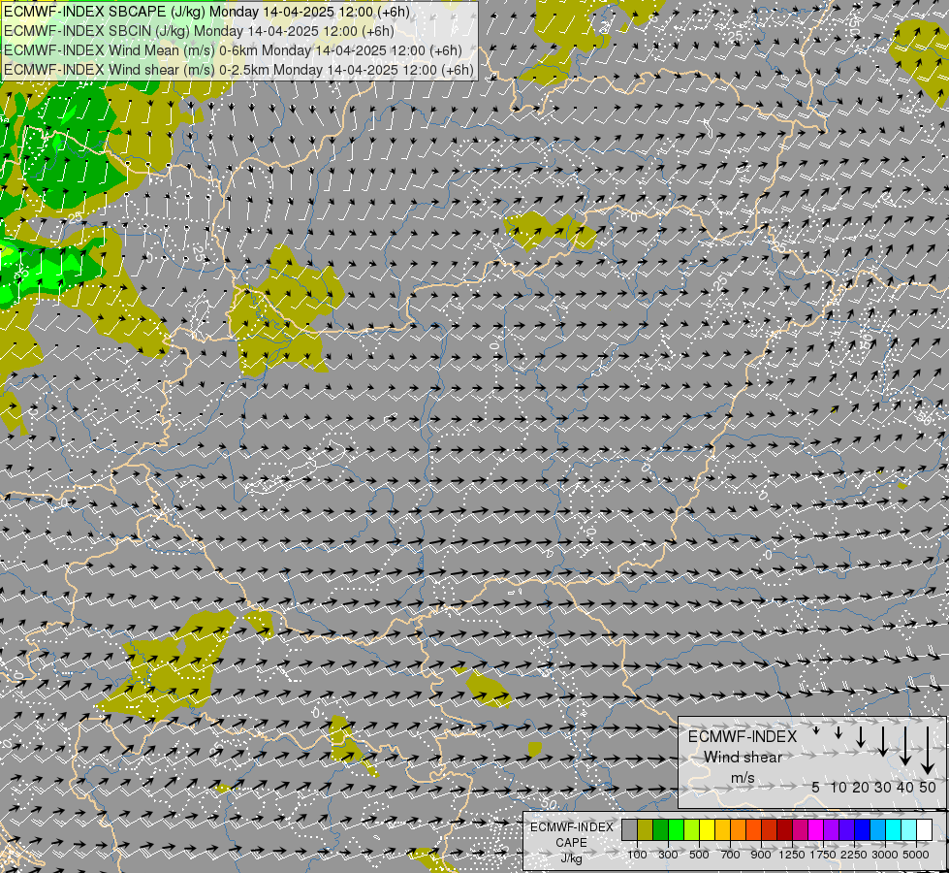949x873 pixels.
Task: Click the 900 value under CAPE scale
Action: [761, 855]
